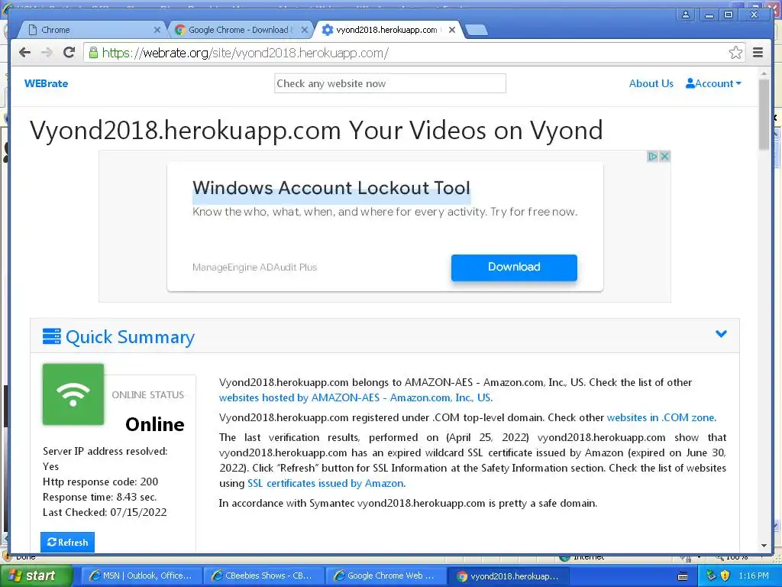Switch to Google Chrome Web taskbar window
This screenshot has height=587, width=782.
coord(385,576)
